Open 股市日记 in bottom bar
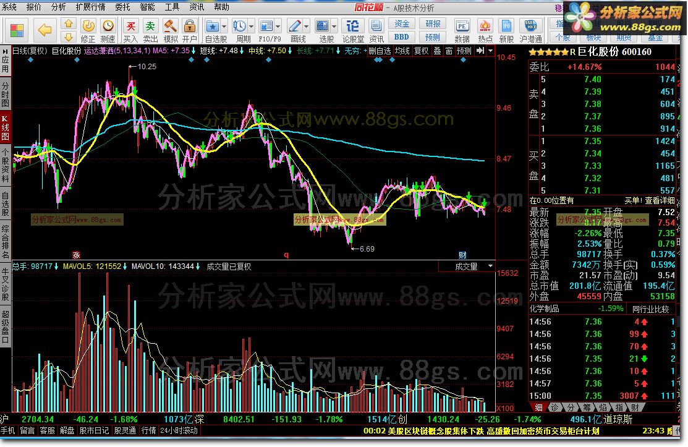This screenshot has height=447, width=688. pos(94,431)
